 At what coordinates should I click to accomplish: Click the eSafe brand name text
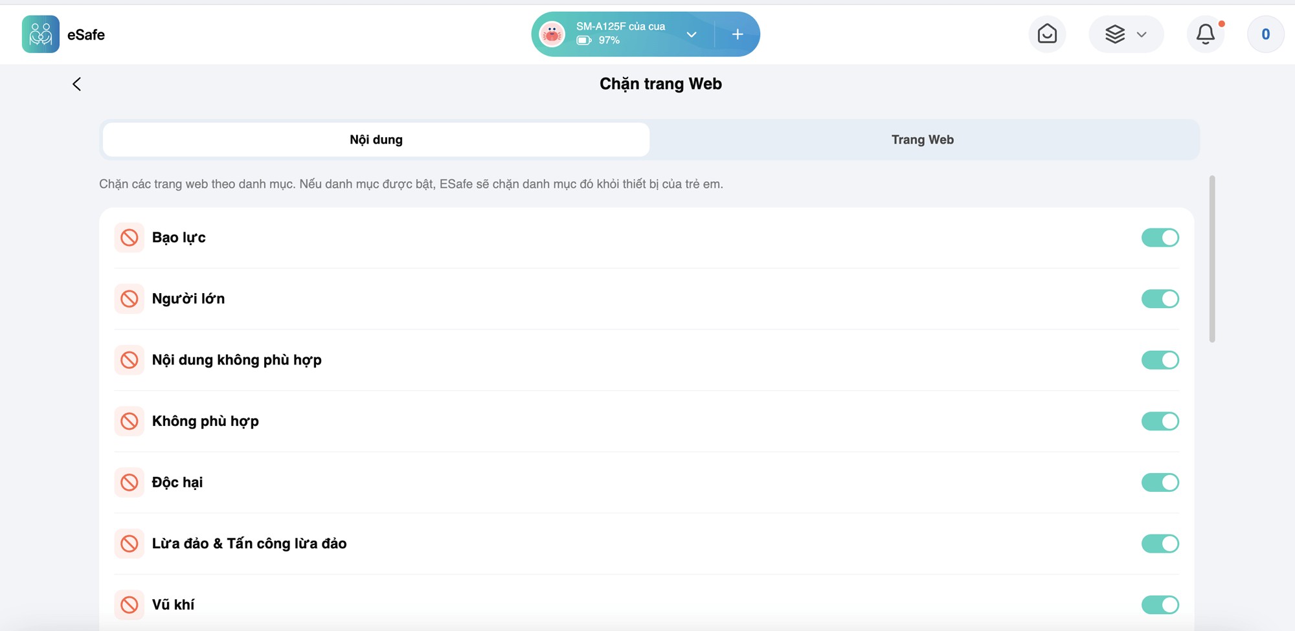pos(86,35)
